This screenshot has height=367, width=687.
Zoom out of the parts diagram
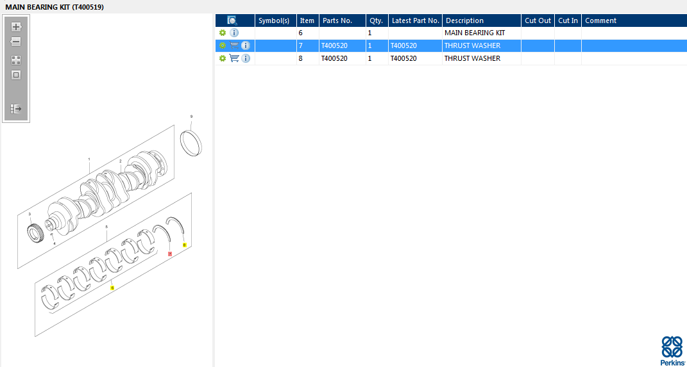click(16, 42)
